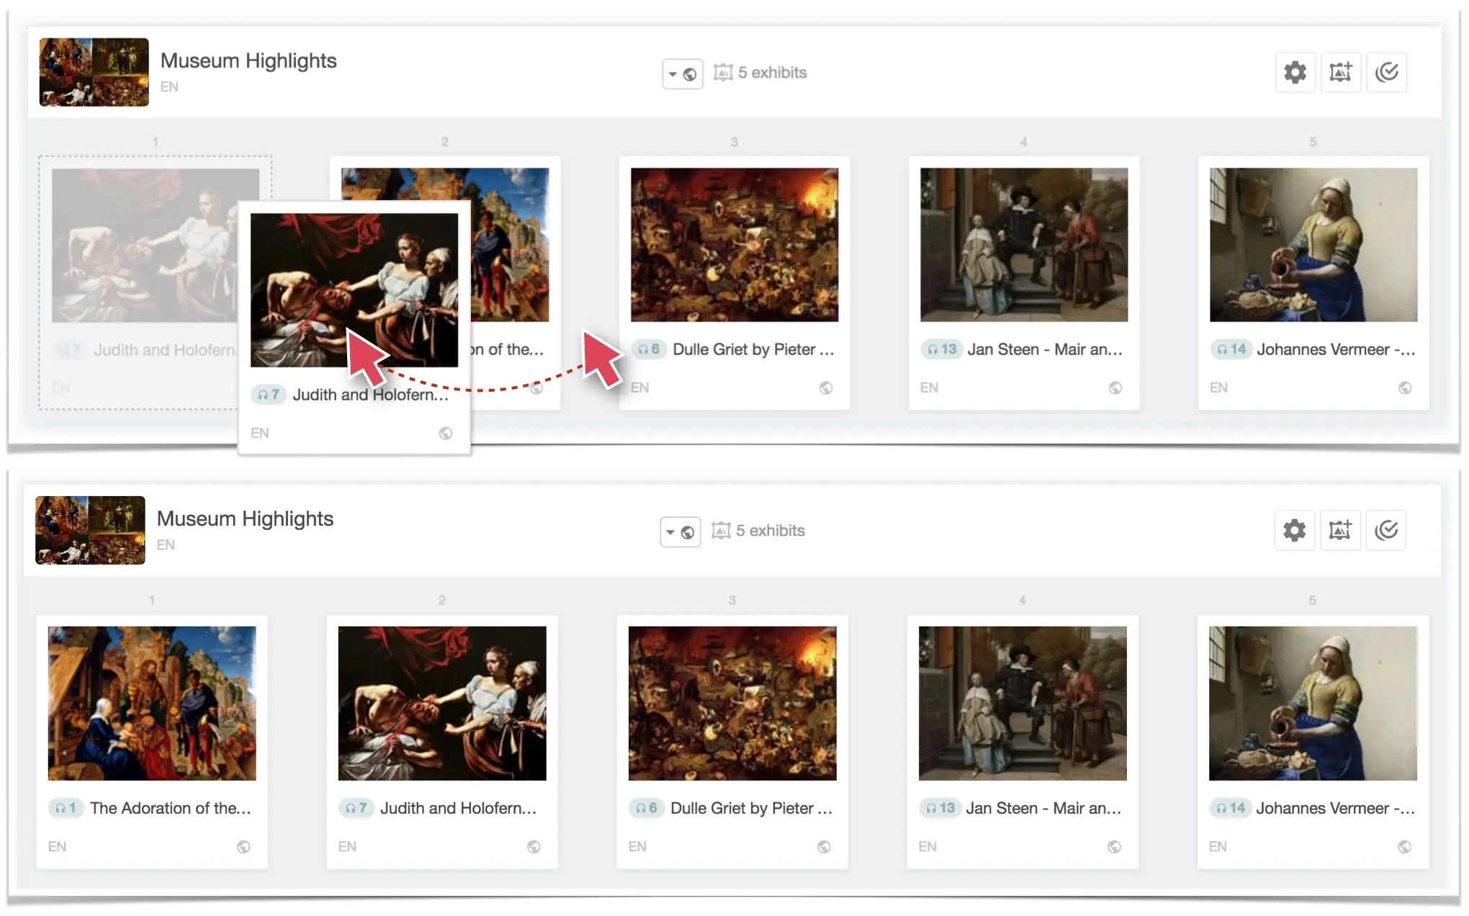Click the add exhibit icon in lower panel
Screen dimensions: 1469x916
pyautogui.click(x=1339, y=530)
